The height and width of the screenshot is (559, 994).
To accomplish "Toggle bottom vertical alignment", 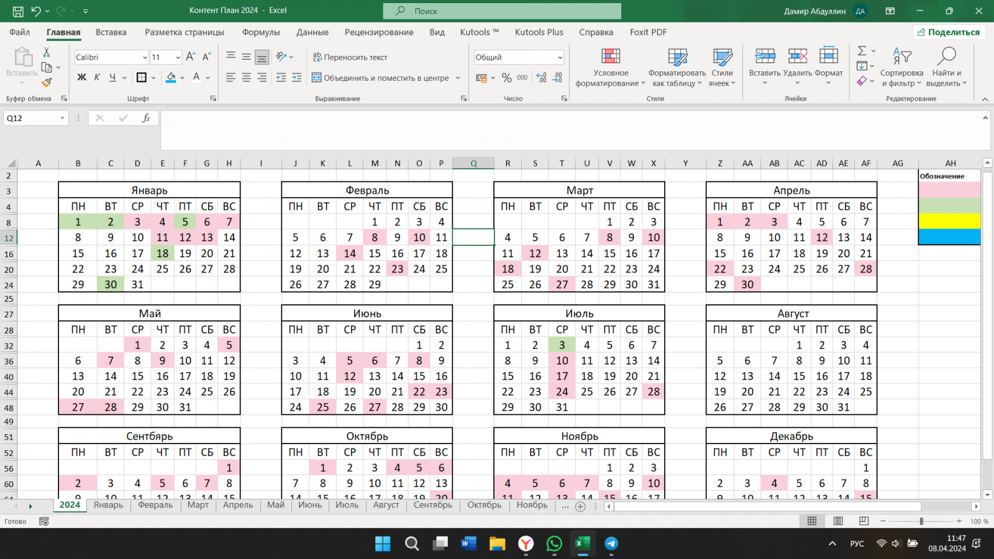I will point(262,57).
